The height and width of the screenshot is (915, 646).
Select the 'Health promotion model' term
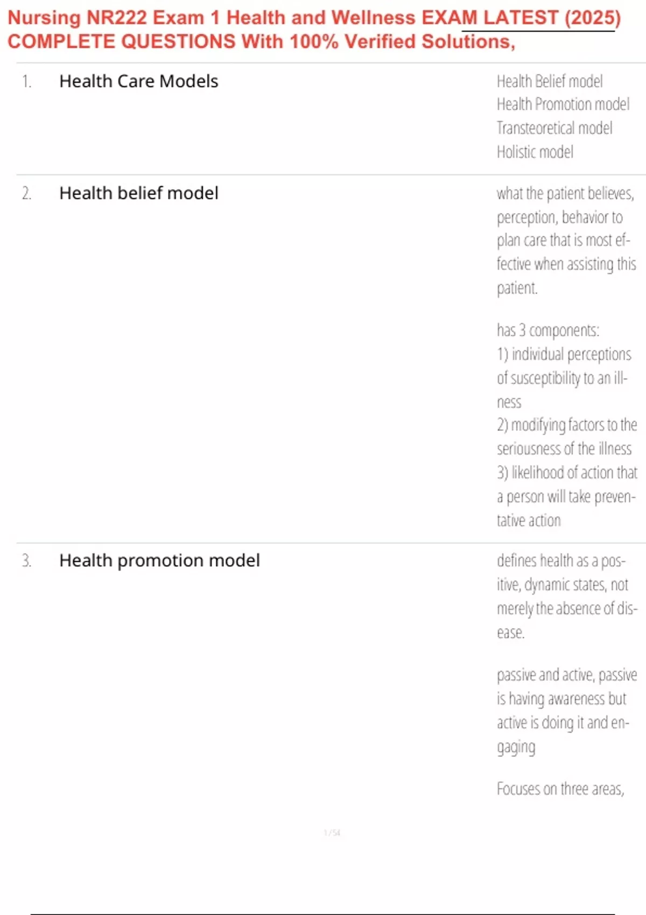(159, 561)
